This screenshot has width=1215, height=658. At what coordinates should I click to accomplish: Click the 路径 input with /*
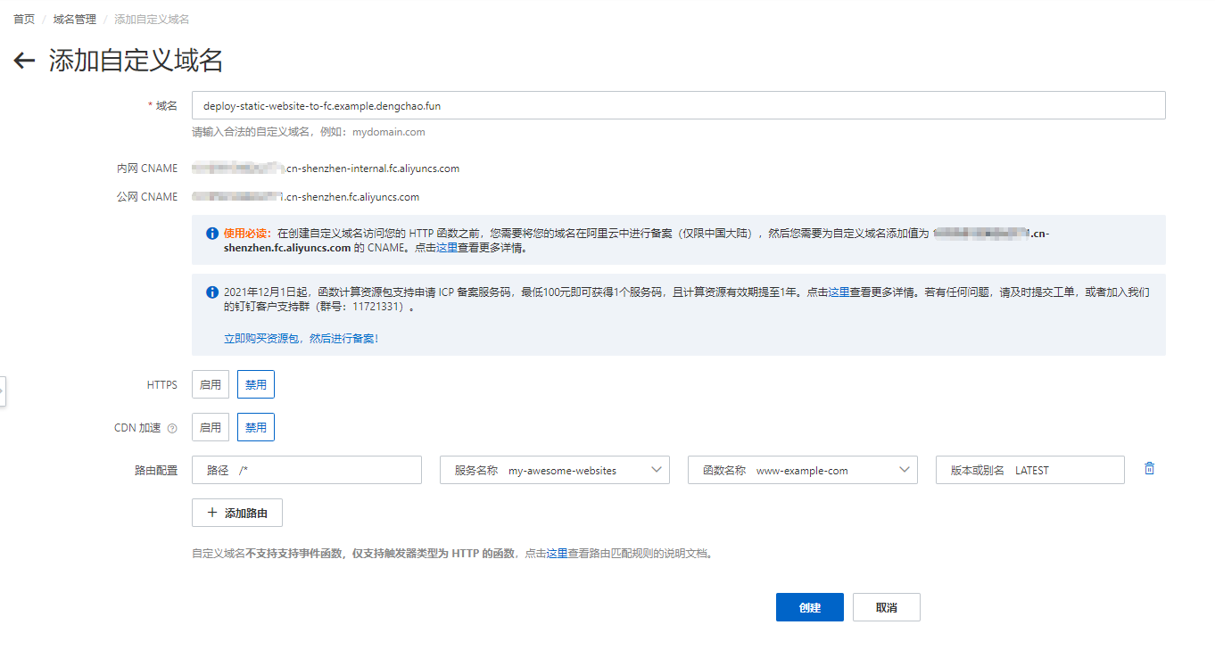coord(306,470)
